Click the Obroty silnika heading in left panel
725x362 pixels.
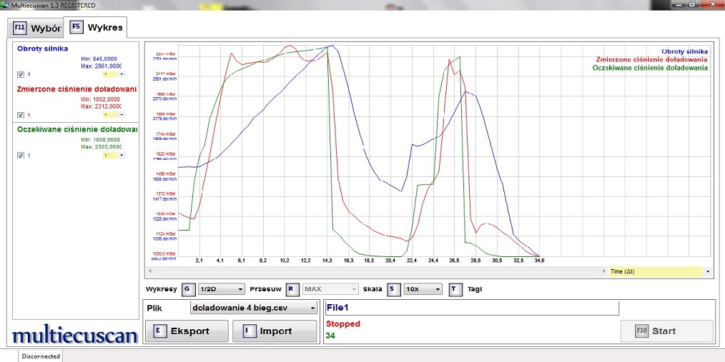point(42,49)
